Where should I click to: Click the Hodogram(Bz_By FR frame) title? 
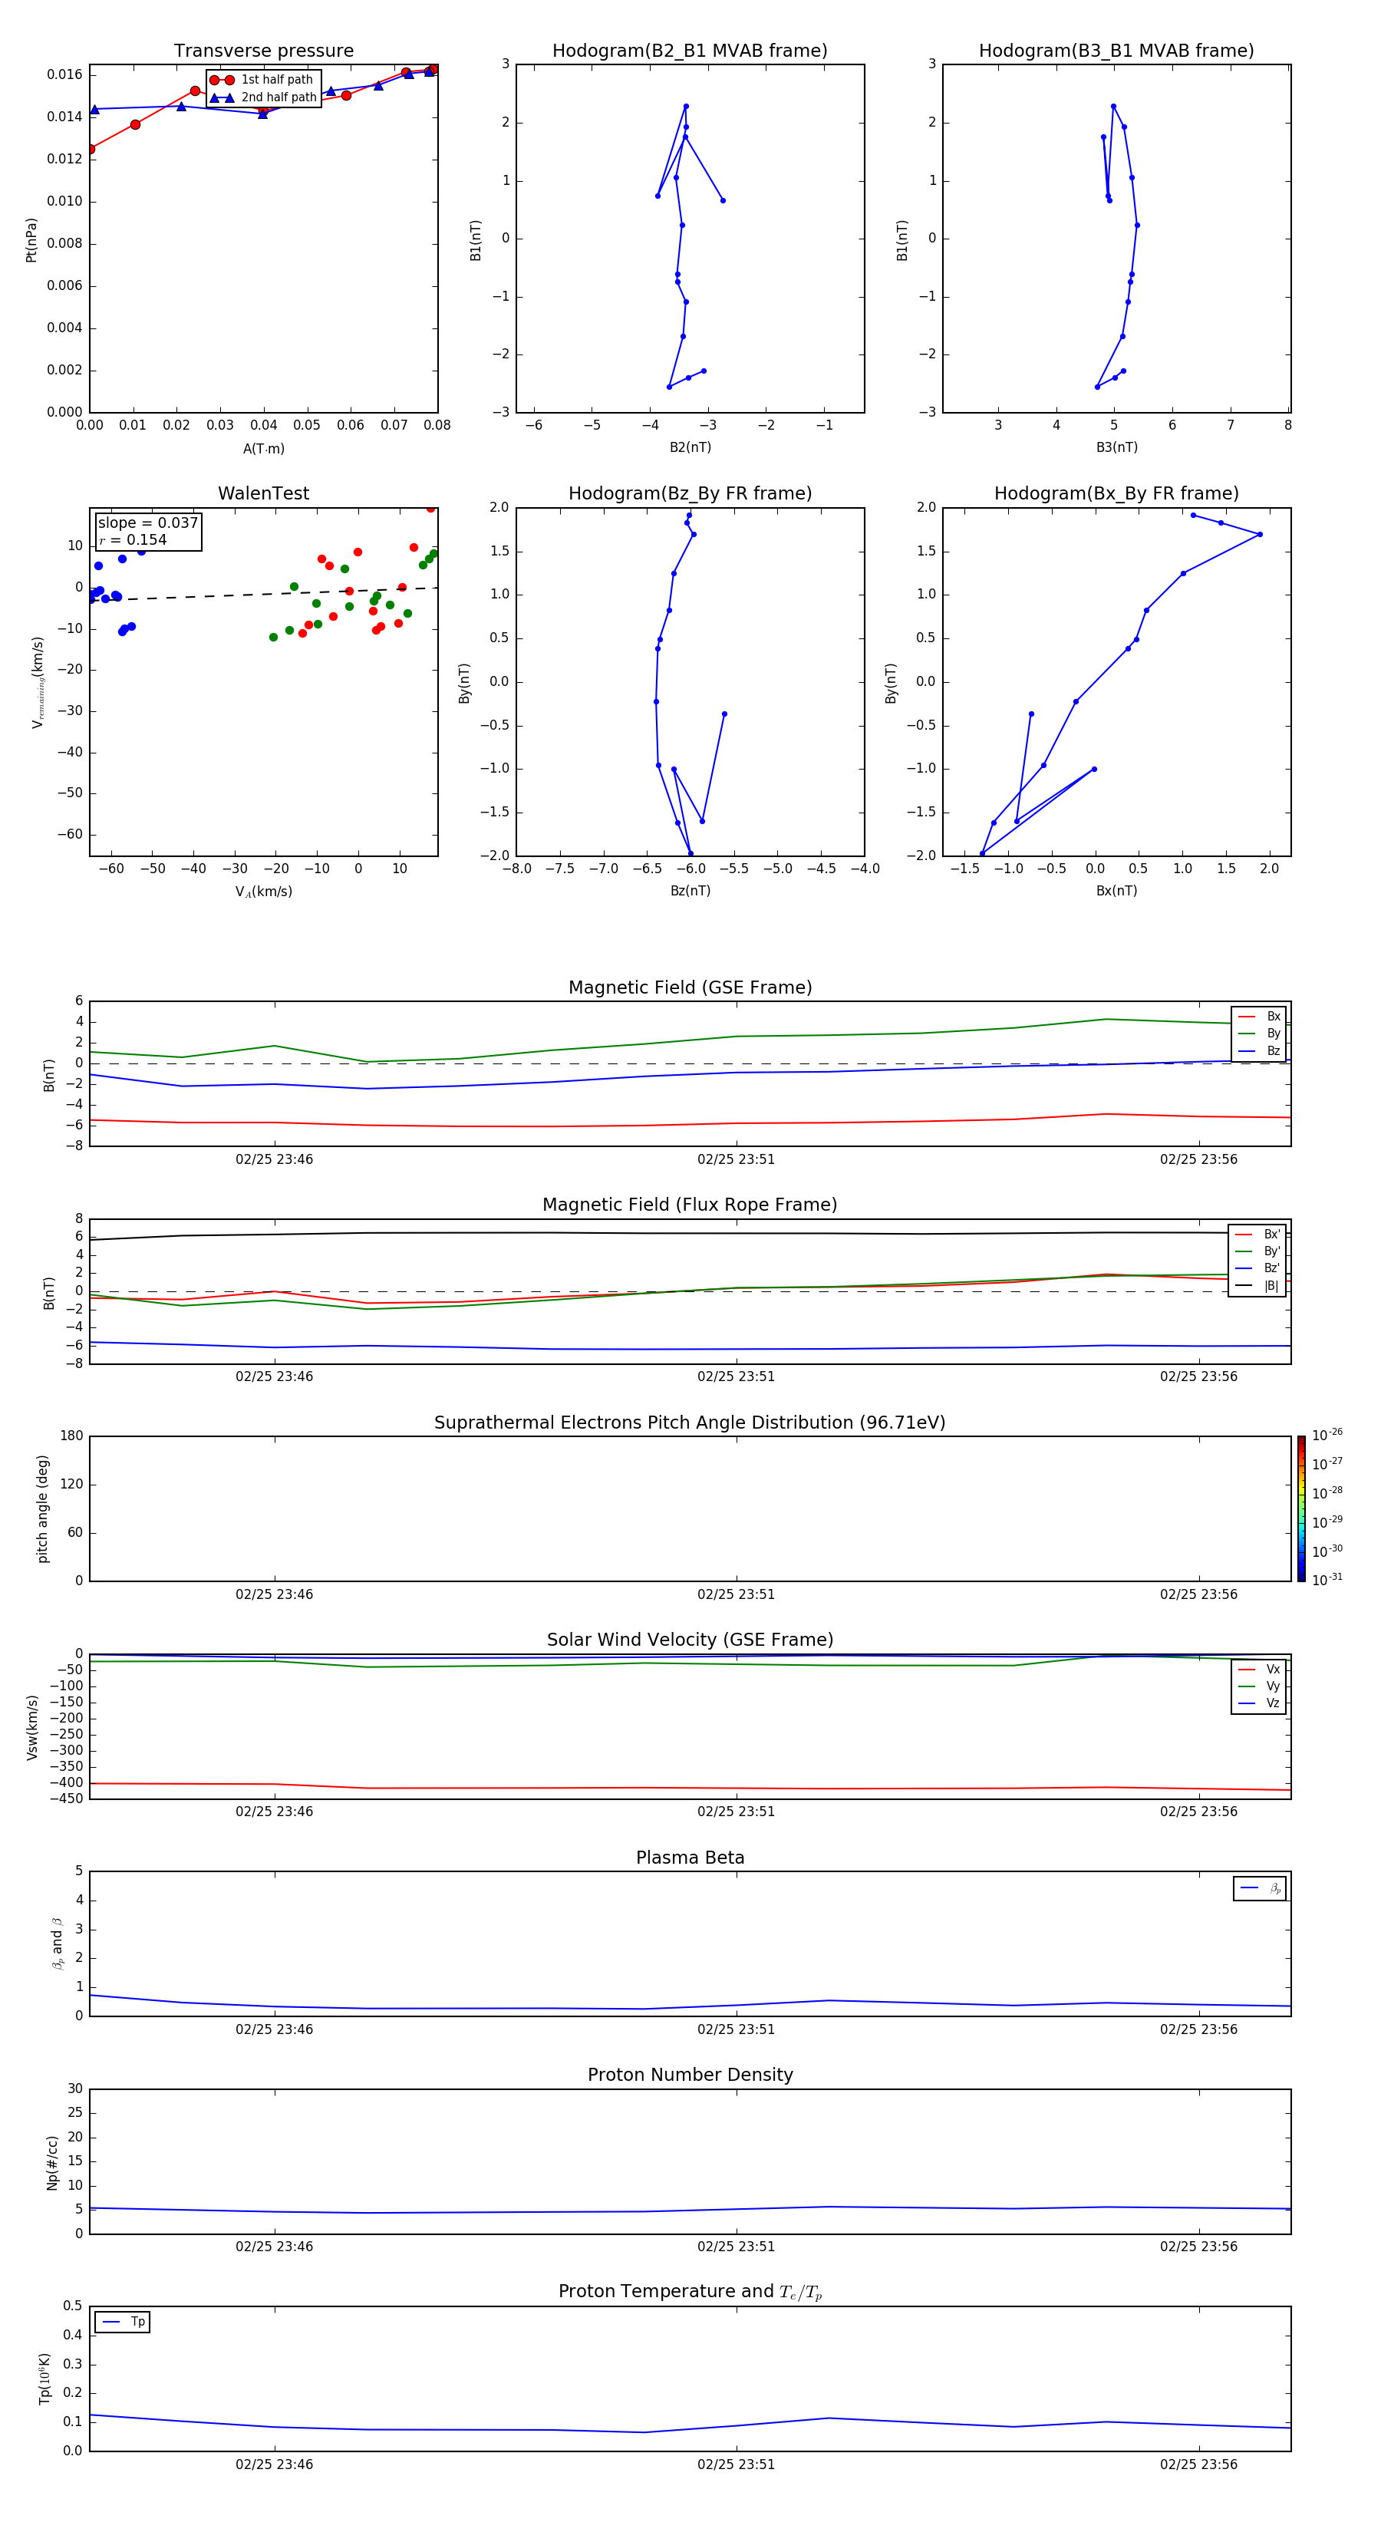[x=689, y=493]
